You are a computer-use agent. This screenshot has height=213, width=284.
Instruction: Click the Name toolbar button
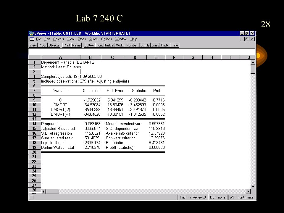(x=76, y=45)
